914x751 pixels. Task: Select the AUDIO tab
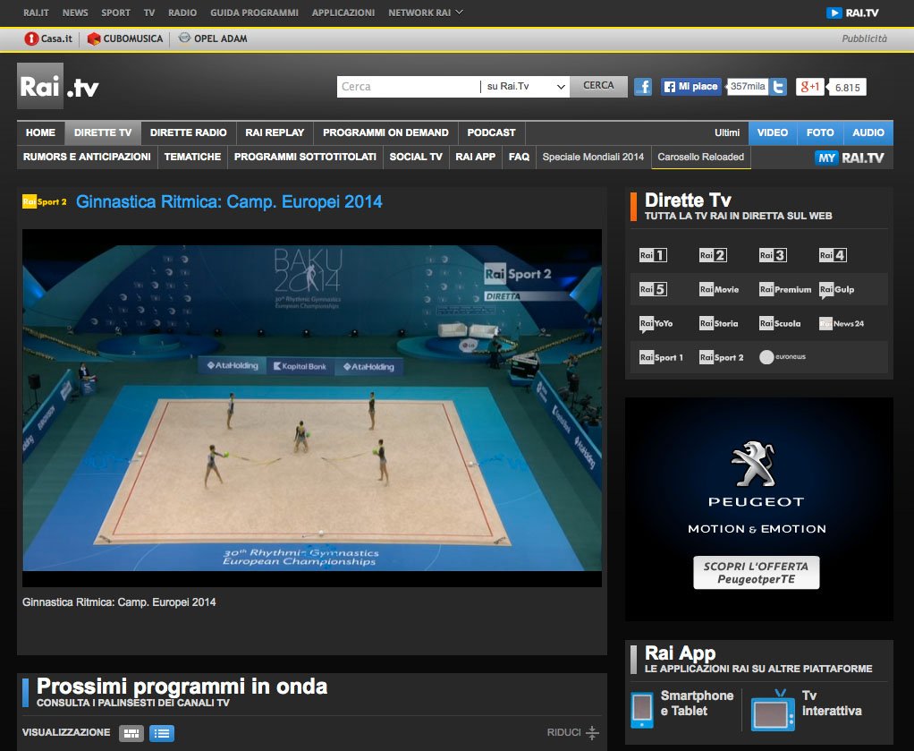click(x=868, y=132)
